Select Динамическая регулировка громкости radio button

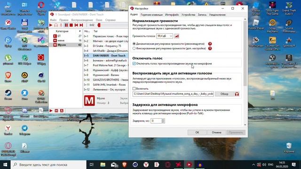(134, 44)
